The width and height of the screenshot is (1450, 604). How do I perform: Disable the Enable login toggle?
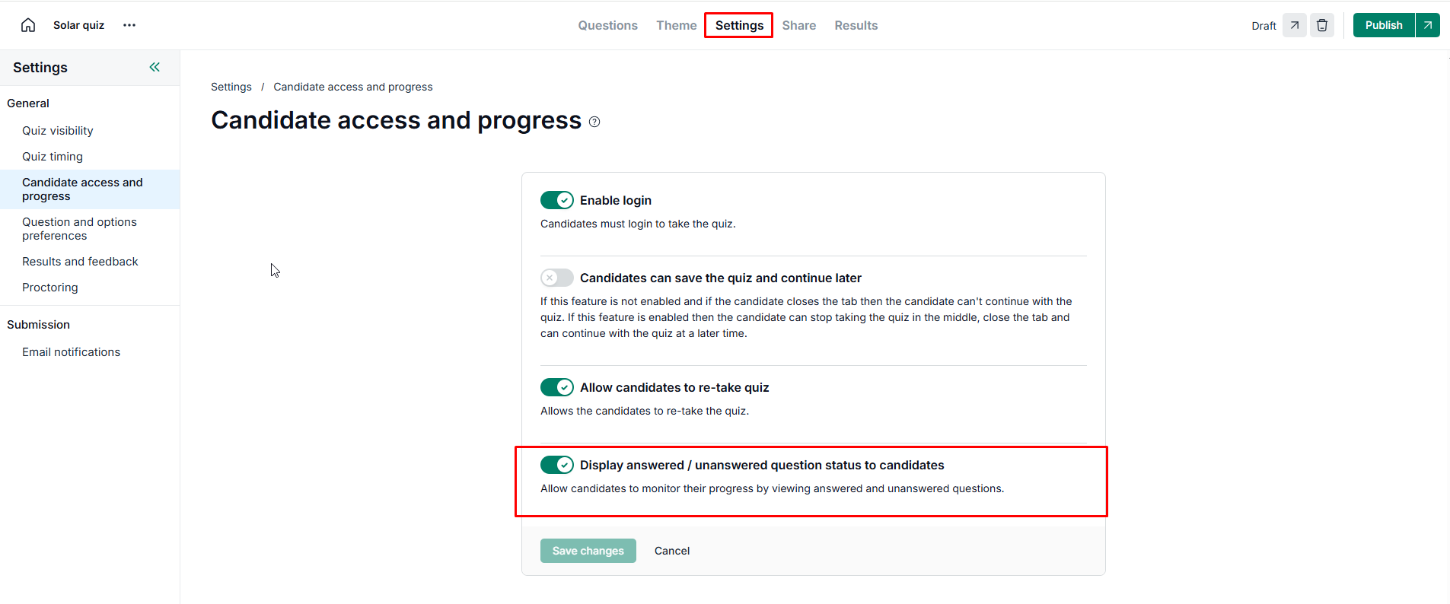556,200
